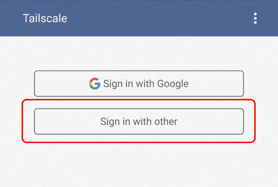Screen dimensions: 278x187
Task: Show more options via the kebab icon
Action: pyautogui.click(x=255, y=18)
